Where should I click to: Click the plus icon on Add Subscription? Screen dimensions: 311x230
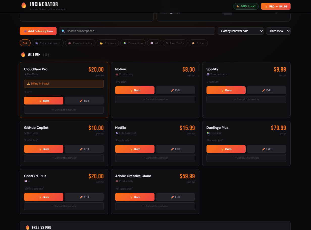click(x=25, y=31)
